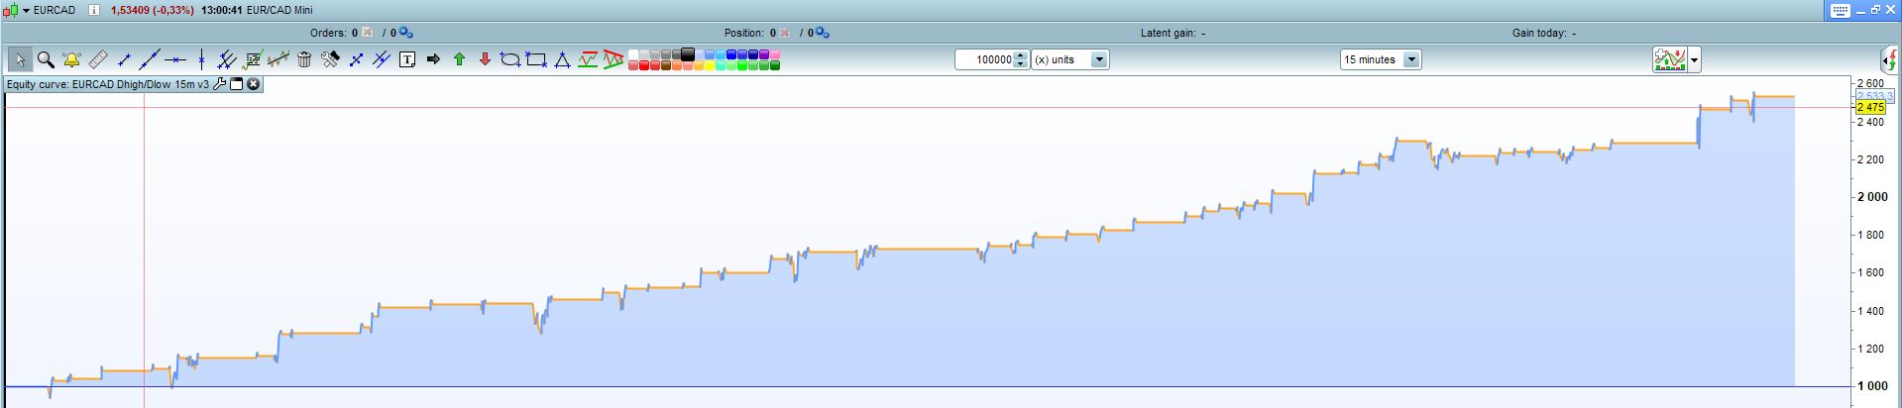Cancel all orders with Orders X icon
The height and width of the screenshot is (408, 1902).
click(x=368, y=33)
